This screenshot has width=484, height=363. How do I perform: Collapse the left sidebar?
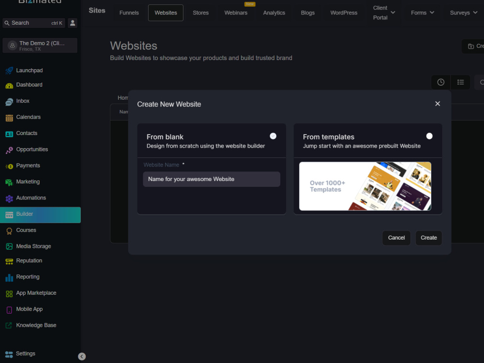[x=81, y=356]
